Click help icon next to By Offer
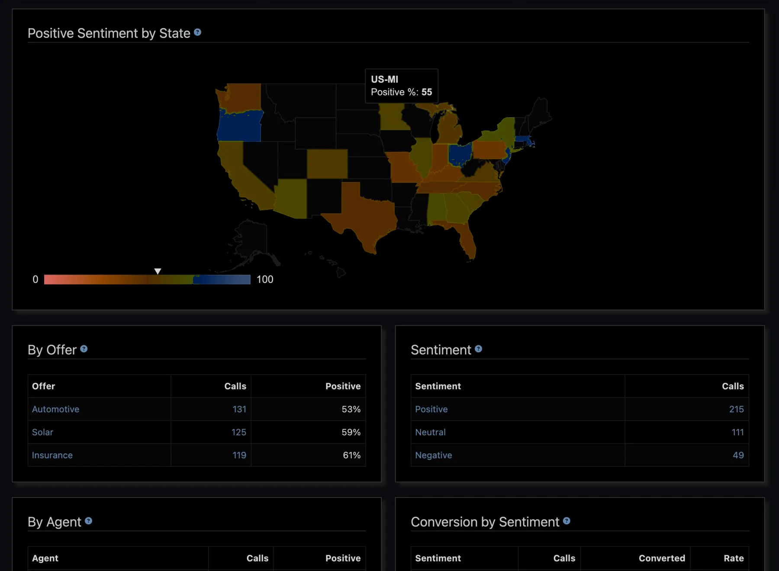 (84, 349)
